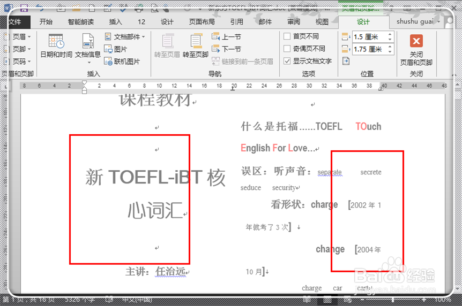This screenshot has height=306, width=462.
Task: Switch to the Home (开始) tab
Action: pyautogui.click(x=46, y=22)
